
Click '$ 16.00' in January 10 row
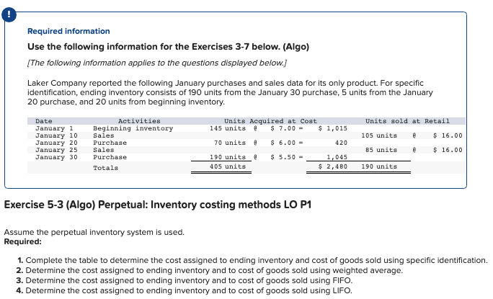coord(448,135)
